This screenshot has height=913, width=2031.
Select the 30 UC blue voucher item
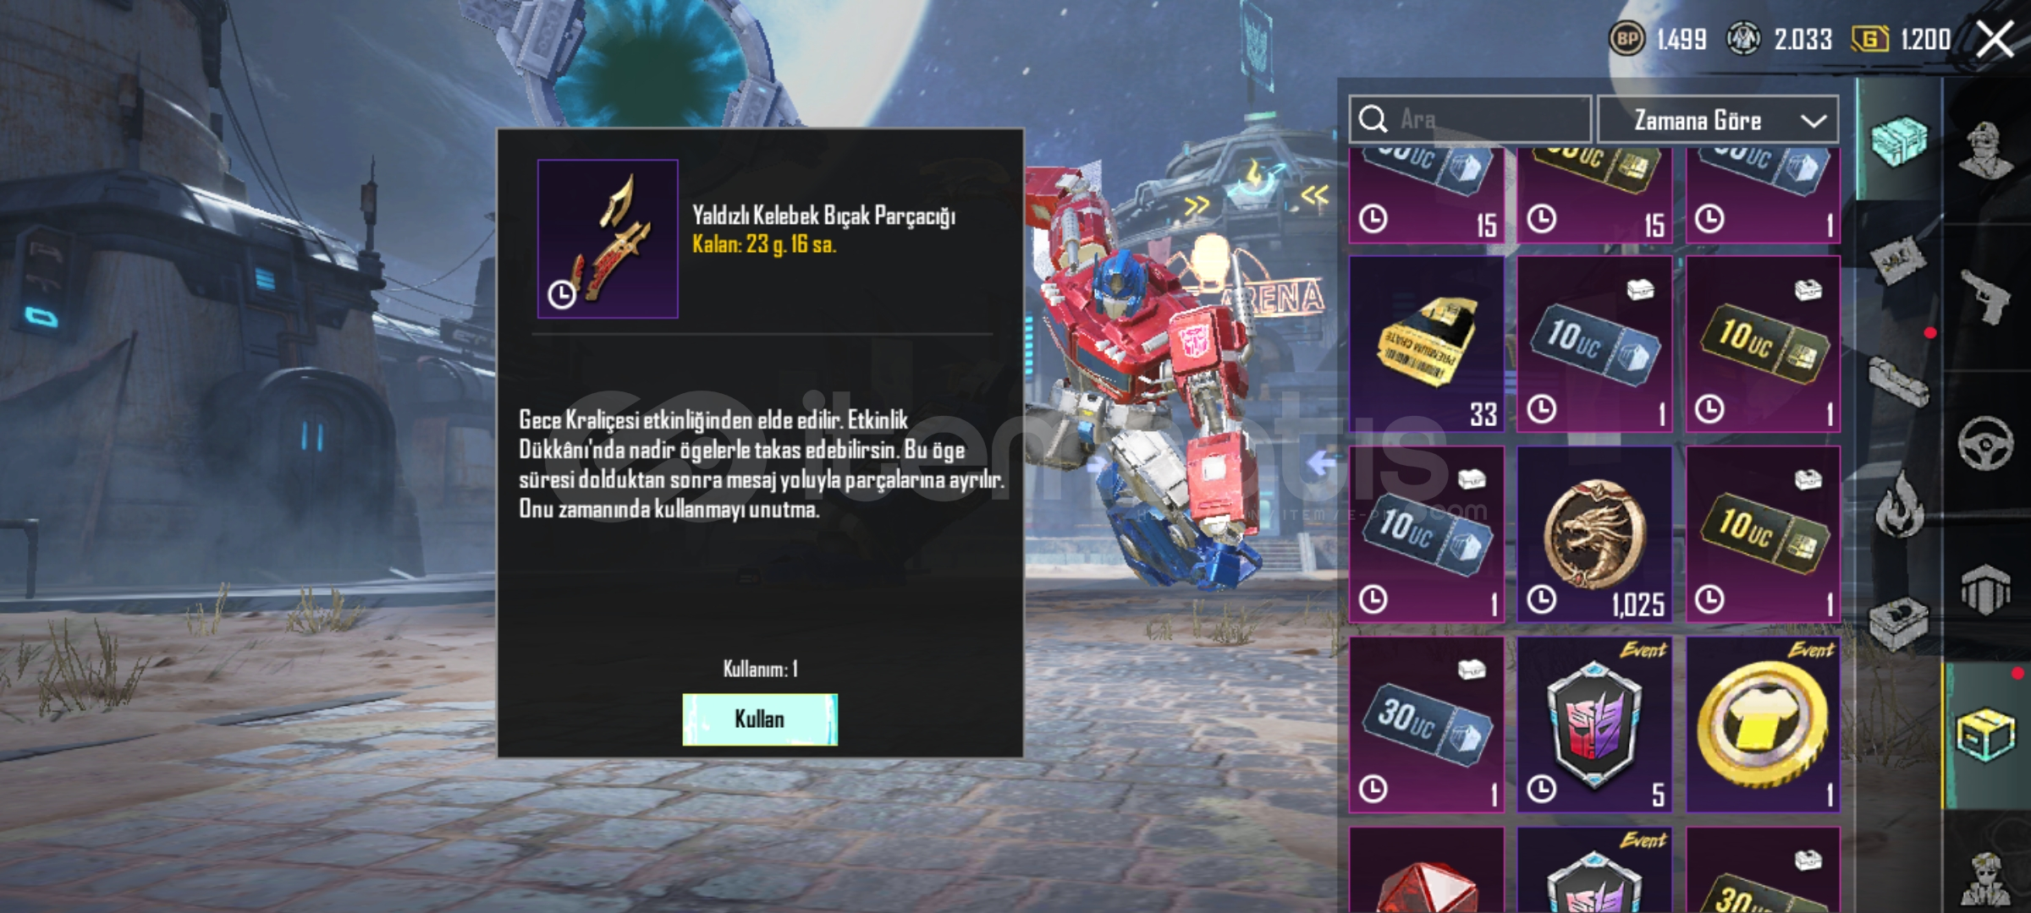pos(1426,724)
